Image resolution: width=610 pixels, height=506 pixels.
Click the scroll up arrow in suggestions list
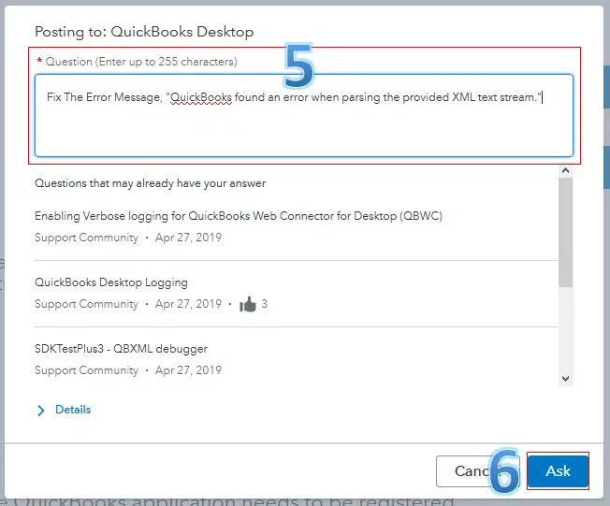pyautogui.click(x=566, y=170)
